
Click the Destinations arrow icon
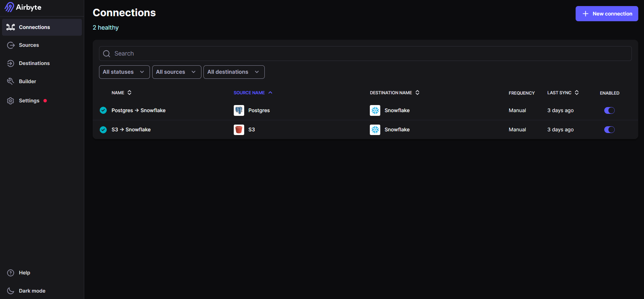click(x=11, y=63)
